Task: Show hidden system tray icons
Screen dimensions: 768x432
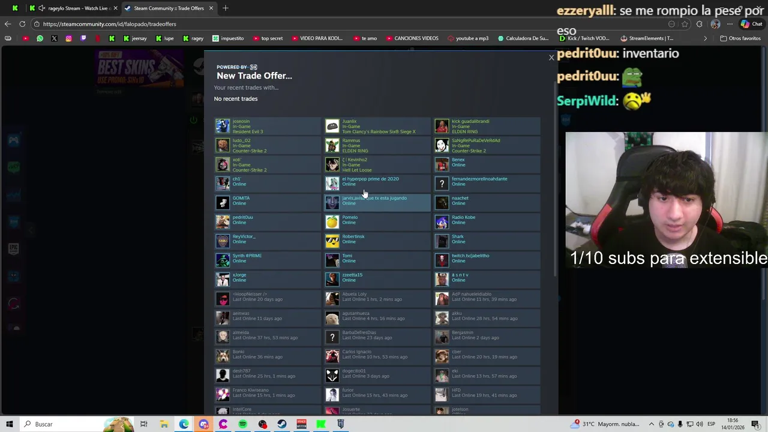Action: [651, 424]
